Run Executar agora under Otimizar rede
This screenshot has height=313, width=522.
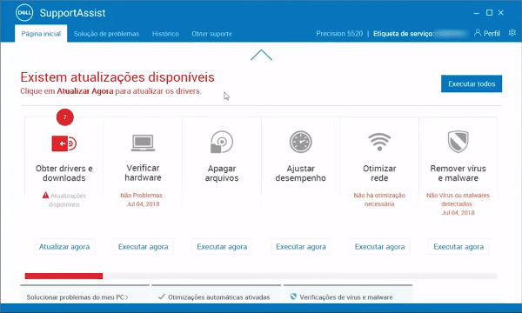click(x=380, y=247)
